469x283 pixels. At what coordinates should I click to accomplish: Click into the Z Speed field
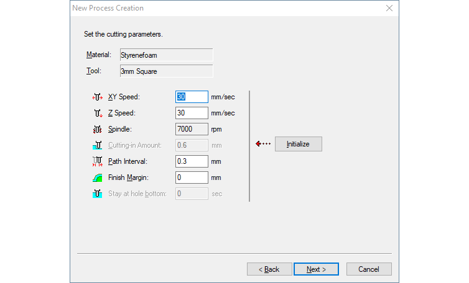point(192,113)
